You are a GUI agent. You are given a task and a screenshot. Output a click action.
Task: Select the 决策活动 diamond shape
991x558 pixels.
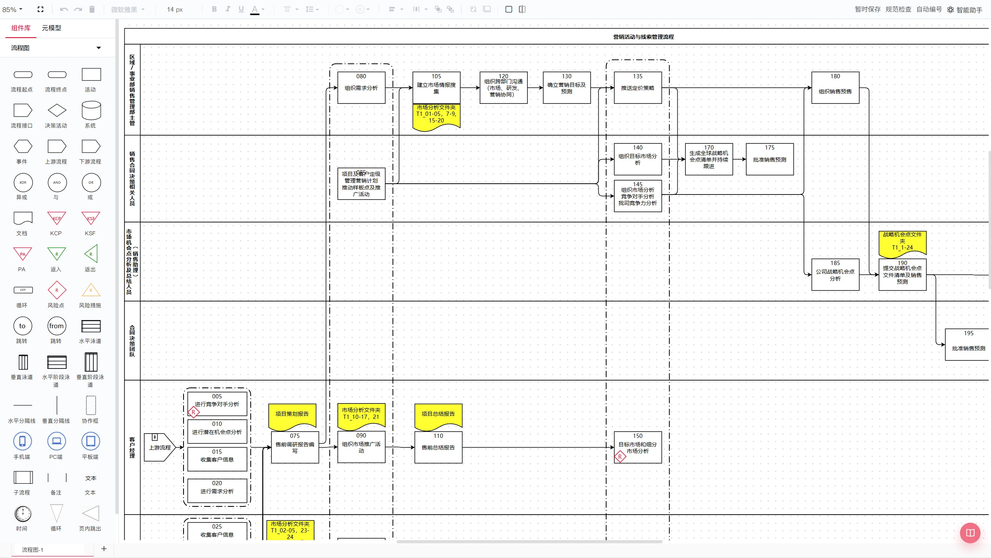[57, 110]
